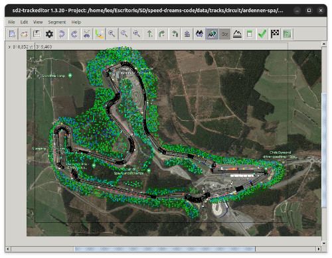
Task: Click the zoom minus magnifier icon
Action: (x=137, y=34)
